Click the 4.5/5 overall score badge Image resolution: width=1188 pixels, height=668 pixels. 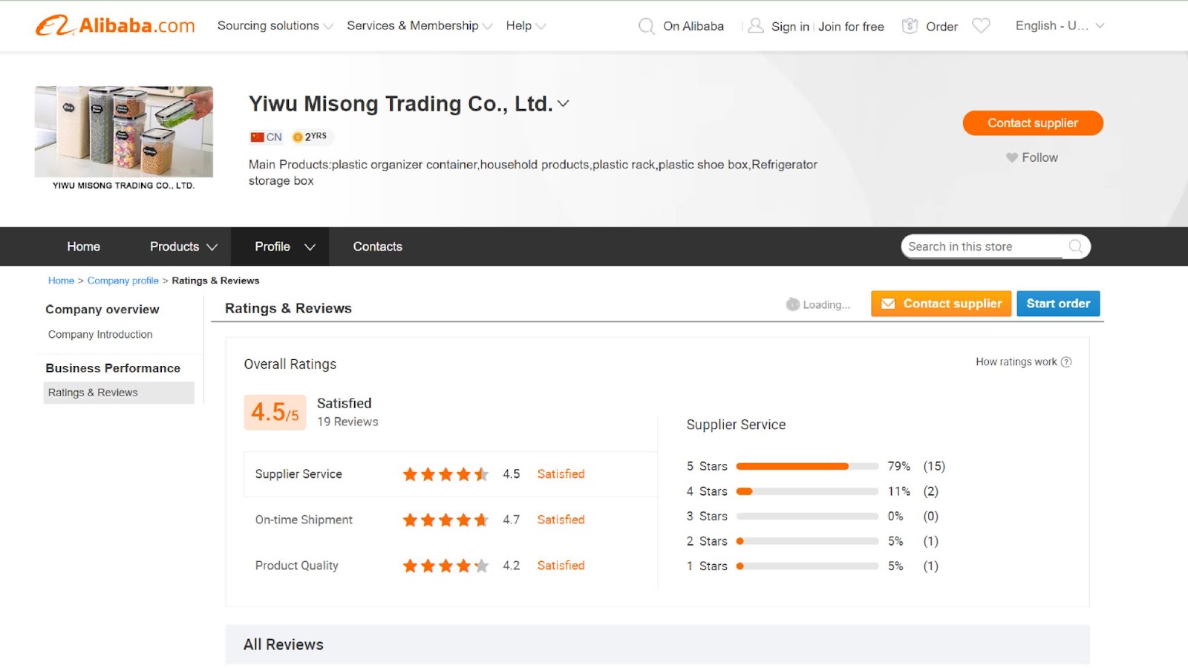coord(275,413)
